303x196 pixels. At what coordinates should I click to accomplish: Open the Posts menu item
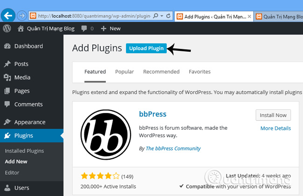point(21,64)
